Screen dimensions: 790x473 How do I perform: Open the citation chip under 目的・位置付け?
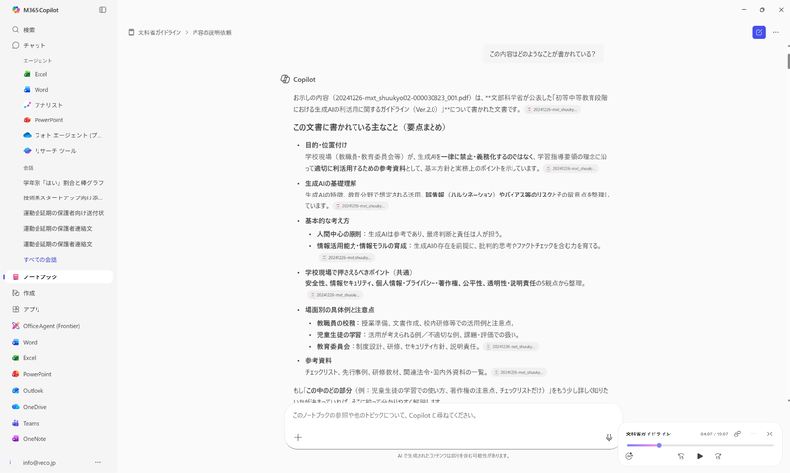(x=572, y=168)
